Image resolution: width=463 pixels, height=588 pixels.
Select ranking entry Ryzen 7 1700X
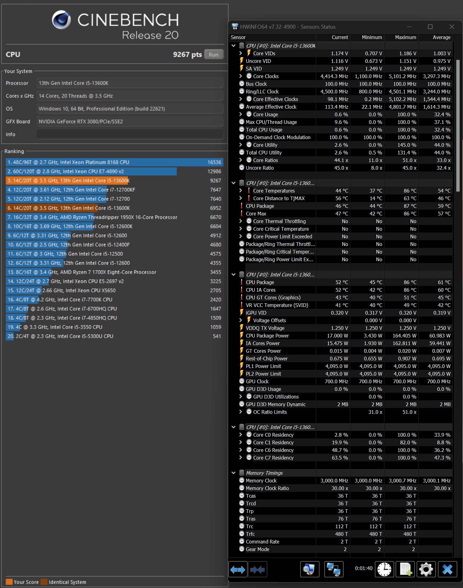tap(115, 272)
